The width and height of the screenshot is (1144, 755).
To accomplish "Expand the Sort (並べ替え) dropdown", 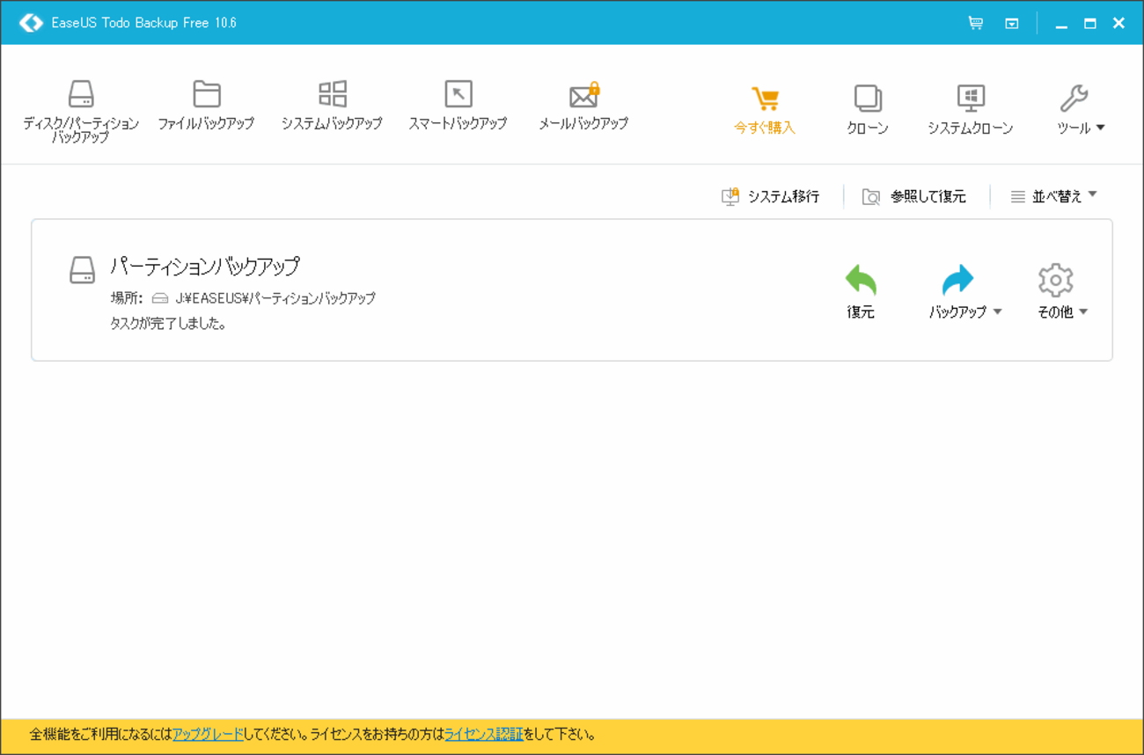I will tap(1053, 196).
